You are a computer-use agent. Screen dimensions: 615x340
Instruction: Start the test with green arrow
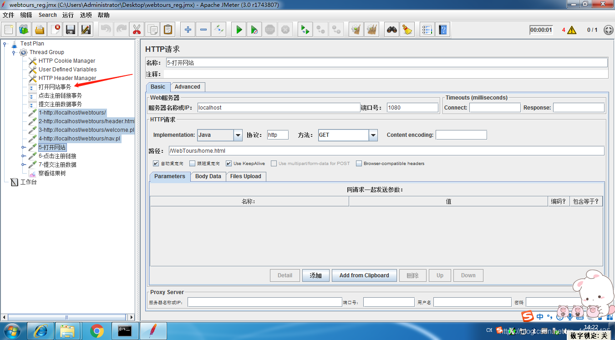click(239, 30)
